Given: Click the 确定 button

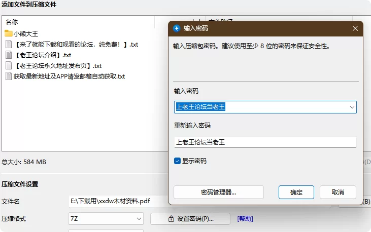Looking at the screenshot, I should point(296,192).
